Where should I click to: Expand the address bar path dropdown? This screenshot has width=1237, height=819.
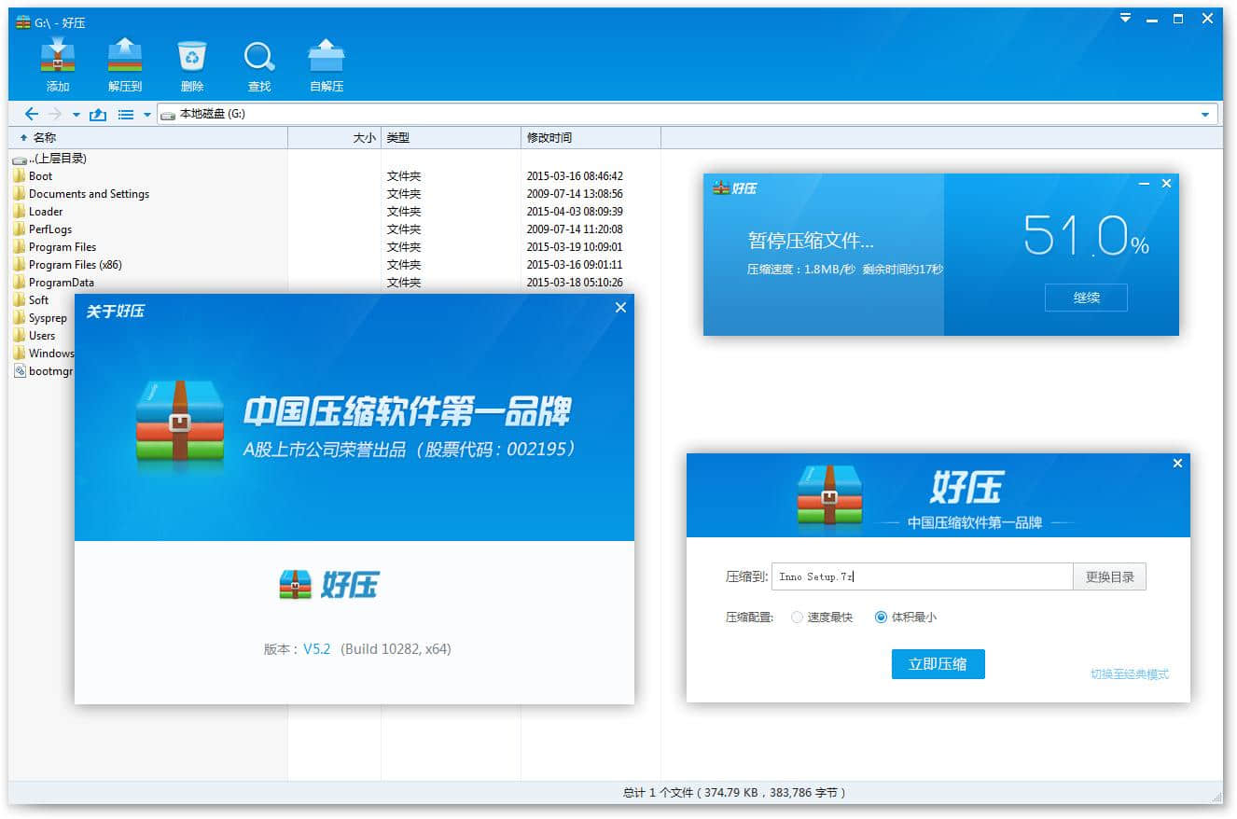(1205, 115)
